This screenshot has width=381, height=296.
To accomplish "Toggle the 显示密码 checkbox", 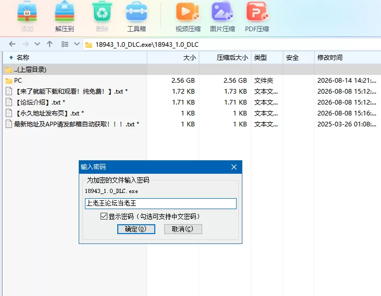I will pos(104,216).
